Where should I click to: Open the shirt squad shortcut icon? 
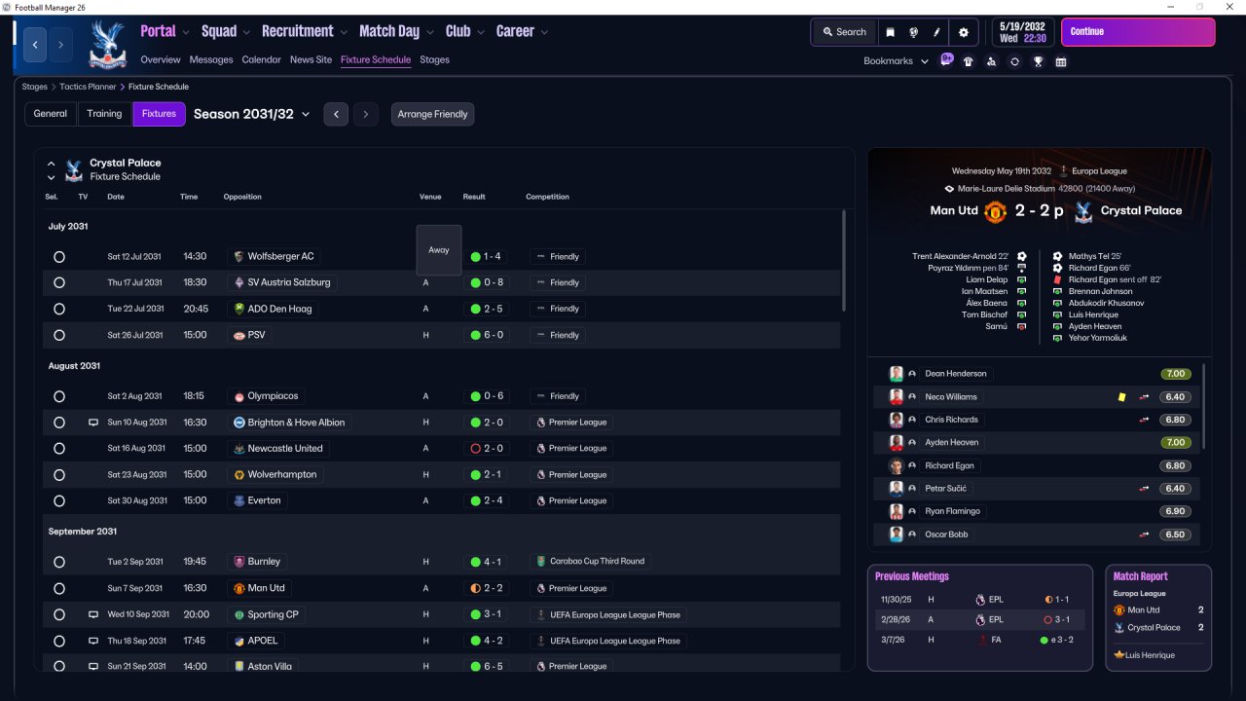click(x=968, y=61)
